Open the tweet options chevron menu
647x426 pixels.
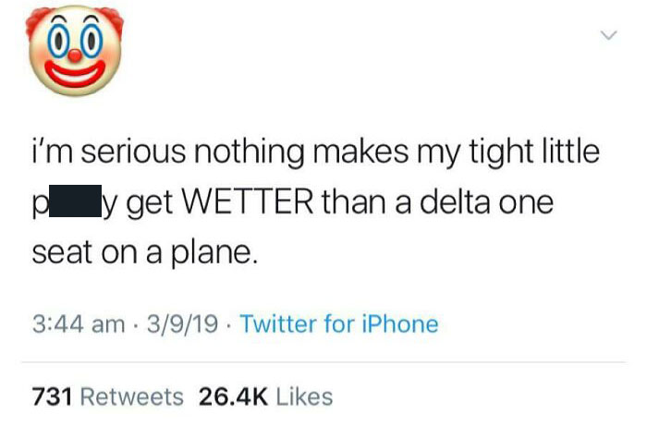point(607,37)
